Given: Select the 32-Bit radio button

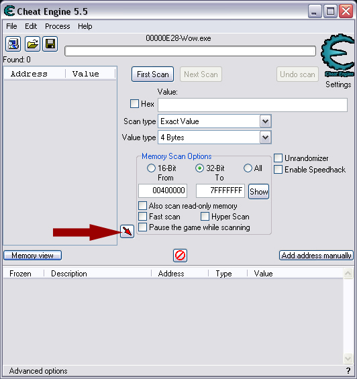Looking at the screenshot, I should (199, 168).
